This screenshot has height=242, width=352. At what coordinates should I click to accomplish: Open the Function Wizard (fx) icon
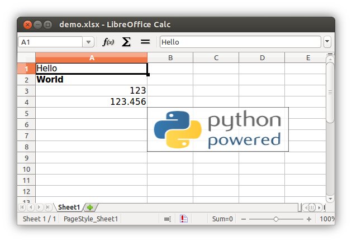tap(108, 42)
